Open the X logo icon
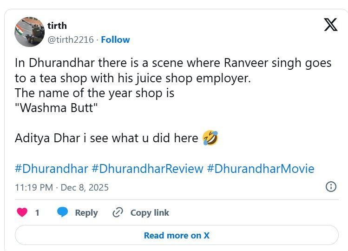Image resolution: width=348 pixels, height=251 pixels. pos(330,25)
